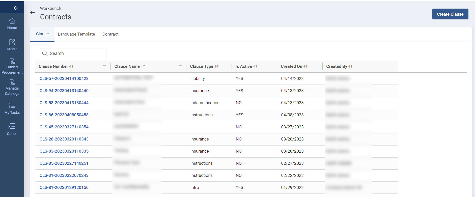The width and height of the screenshot is (475, 197).
Task: Sort table by Clause Number arrows
Action: tap(71, 66)
